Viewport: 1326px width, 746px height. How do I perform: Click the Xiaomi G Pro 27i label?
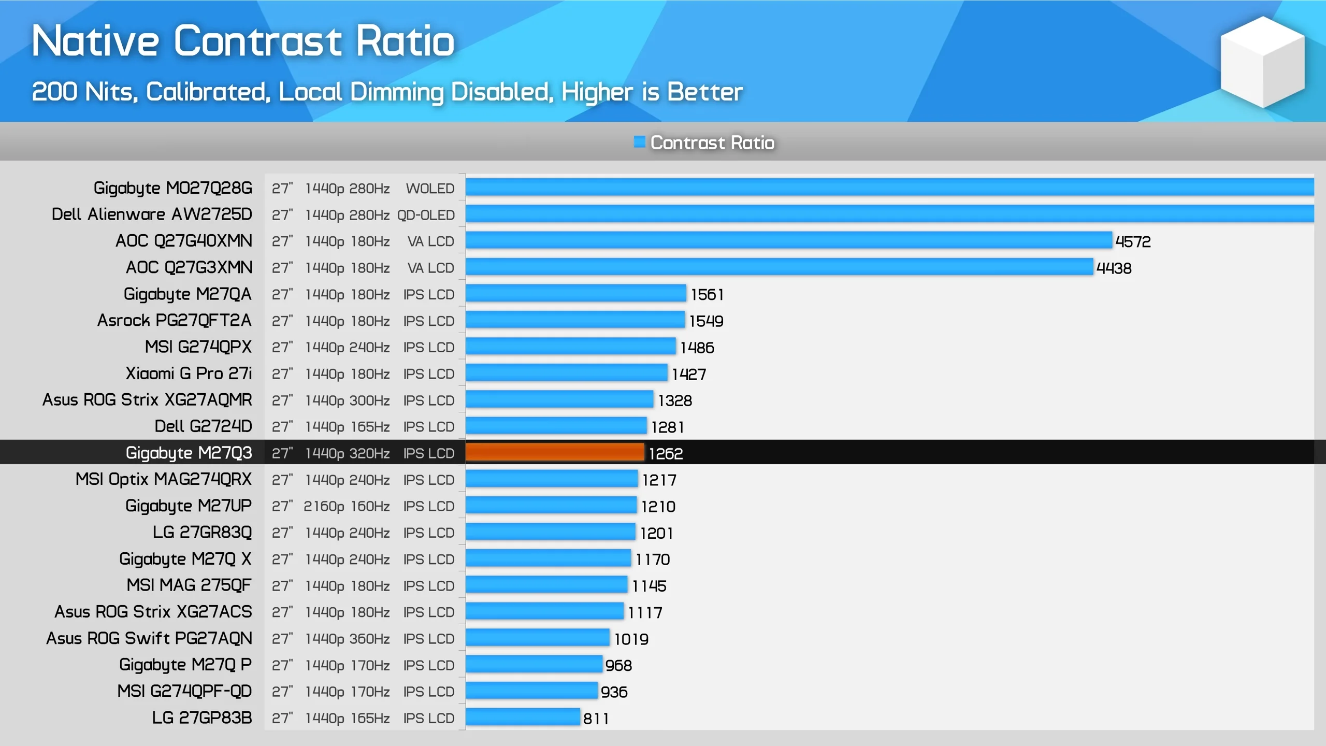188,374
